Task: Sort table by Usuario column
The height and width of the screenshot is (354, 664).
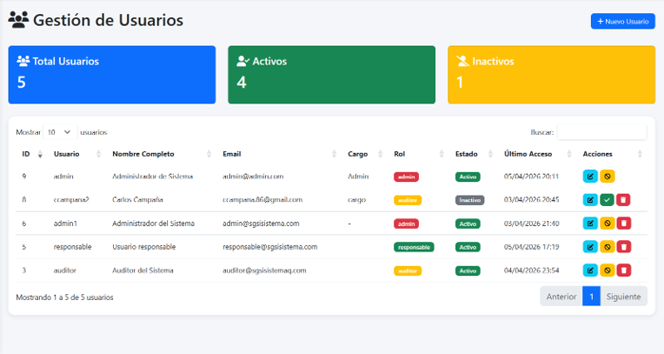Action: tap(77, 154)
